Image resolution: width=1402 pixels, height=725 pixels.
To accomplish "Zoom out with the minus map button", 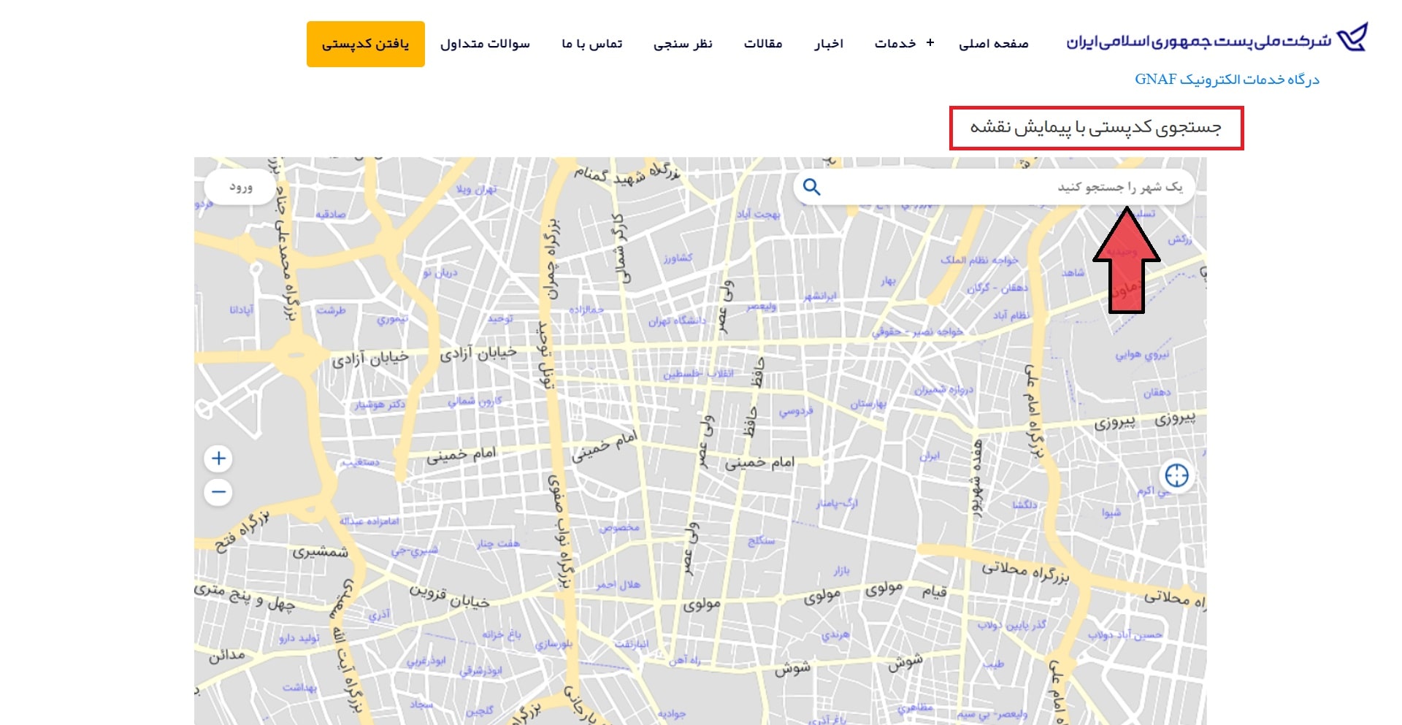I will (218, 492).
